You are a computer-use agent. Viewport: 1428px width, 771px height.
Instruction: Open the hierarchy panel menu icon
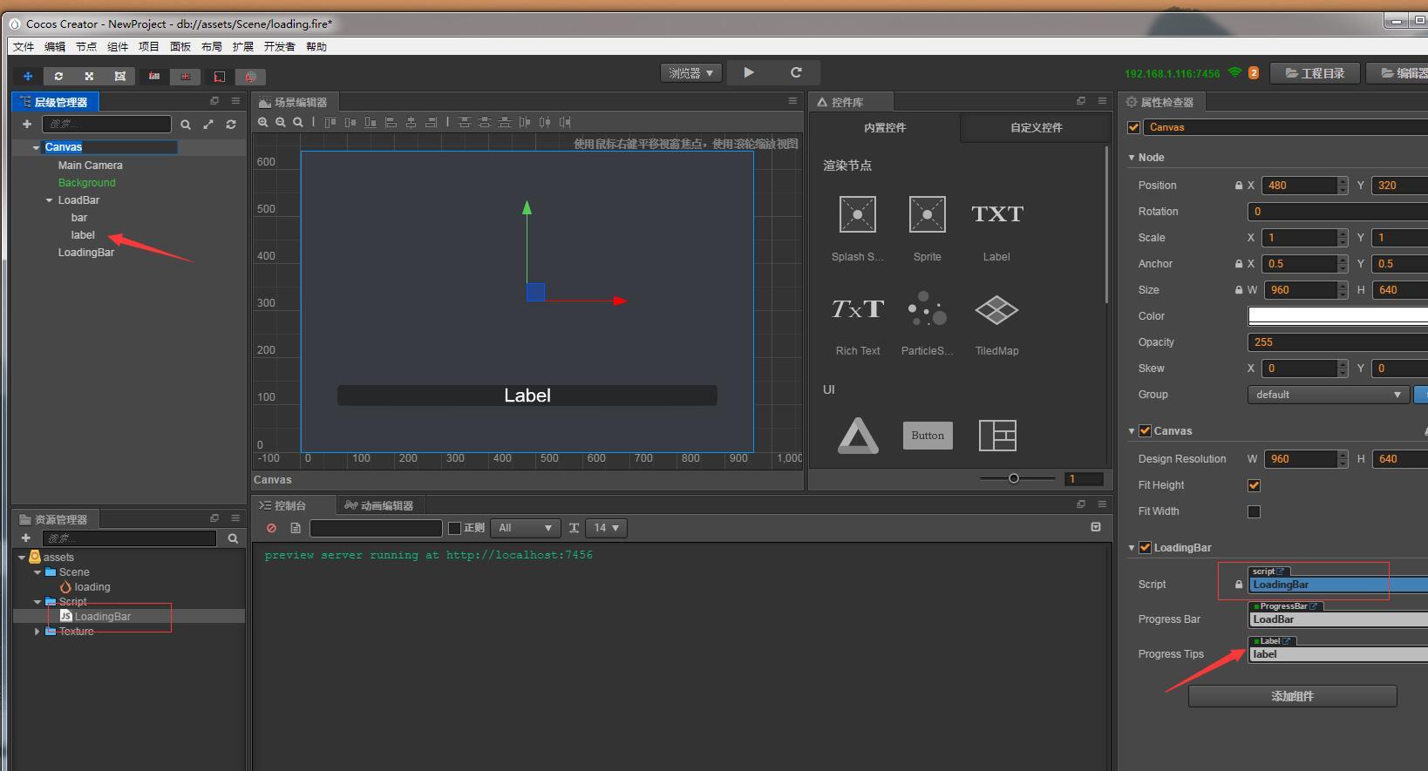pyautogui.click(x=235, y=101)
